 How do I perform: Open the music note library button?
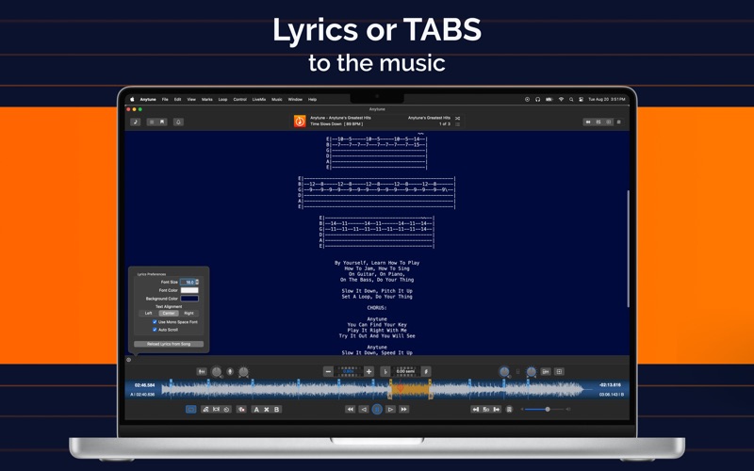click(136, 122)
